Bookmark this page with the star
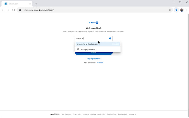Image resolution: width=189 pixels, height=118 pixels. tap(170, 10)
